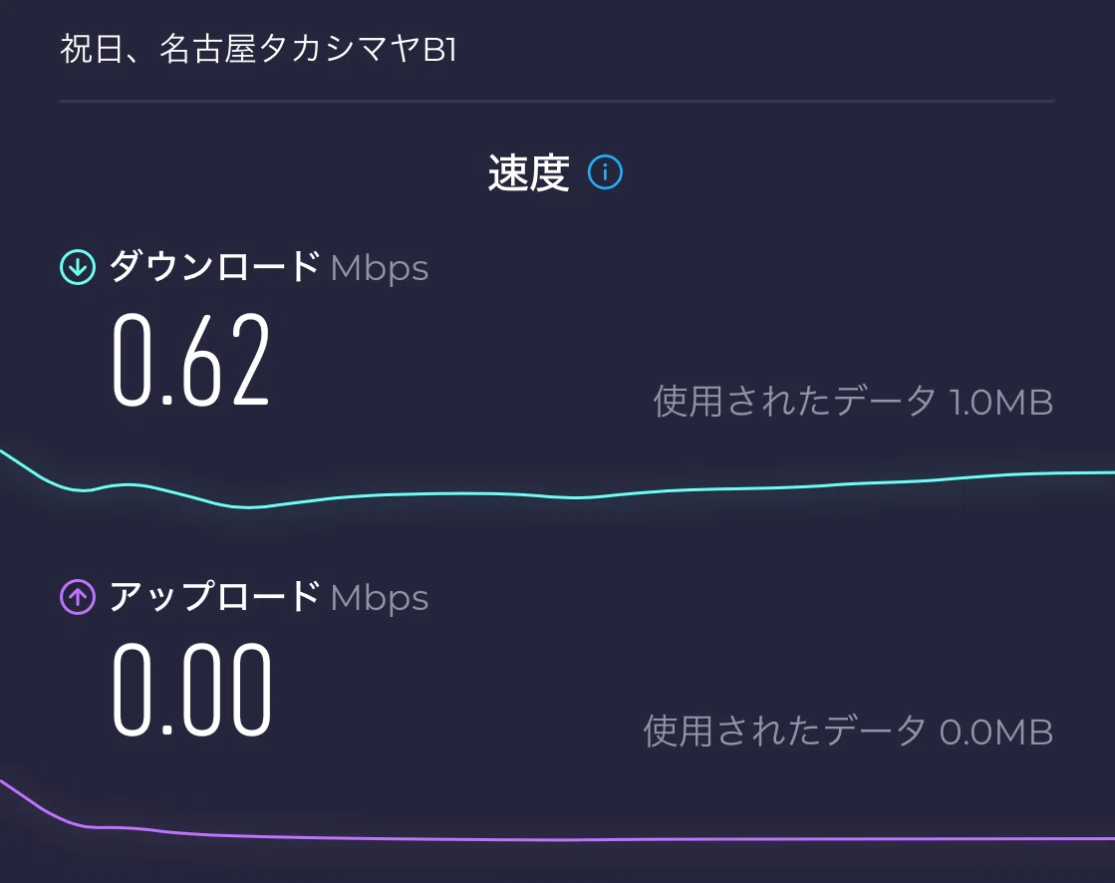The image size is (1115, 883).
Task: Click 使用されたデータ text under upload
Action: [785, 732]
